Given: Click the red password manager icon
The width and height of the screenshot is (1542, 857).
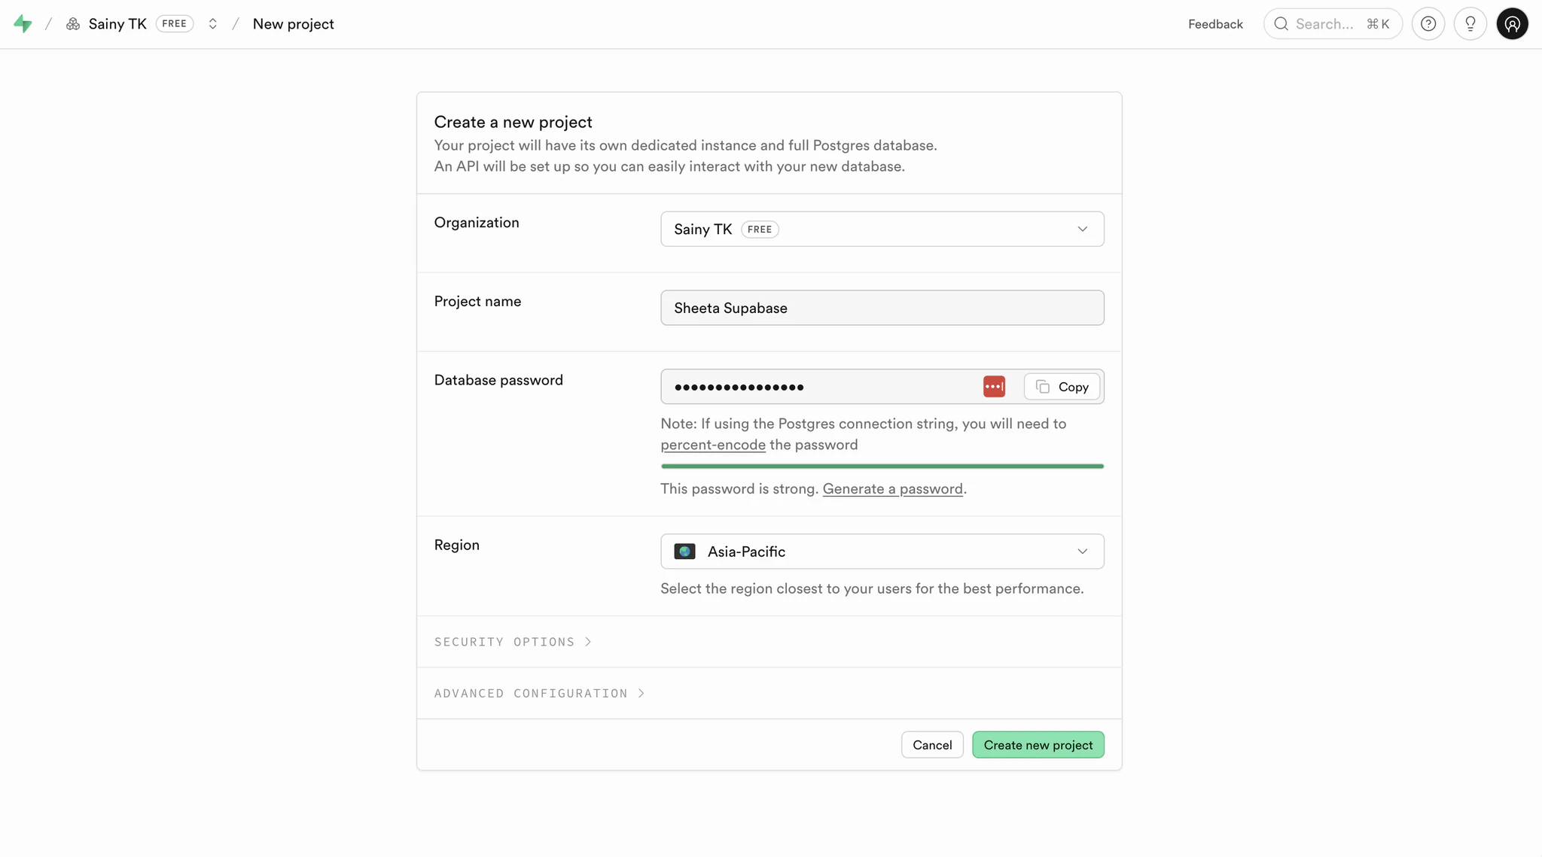Looking at the screenshot, I should coord(994,387).
